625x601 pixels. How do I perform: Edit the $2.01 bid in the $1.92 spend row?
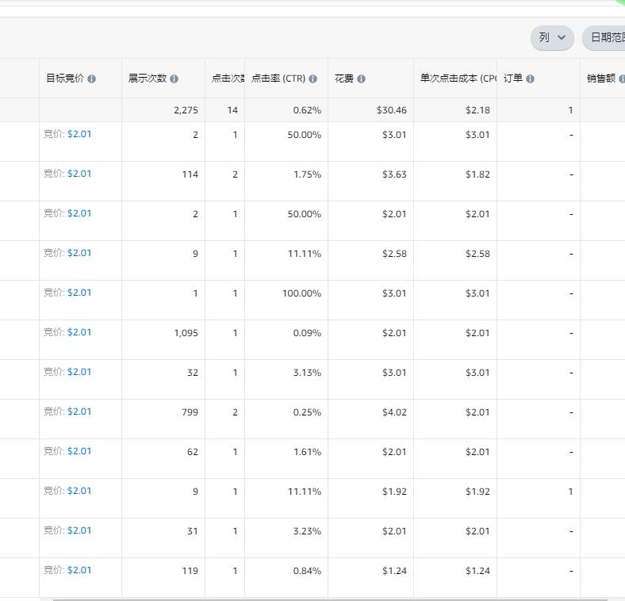click(x=79, y=491)
